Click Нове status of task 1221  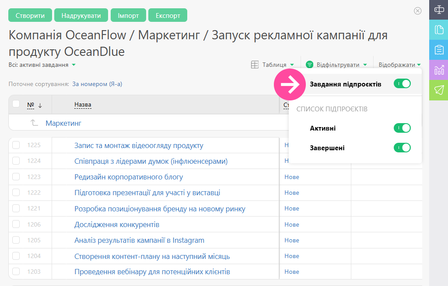click(292, 208)
